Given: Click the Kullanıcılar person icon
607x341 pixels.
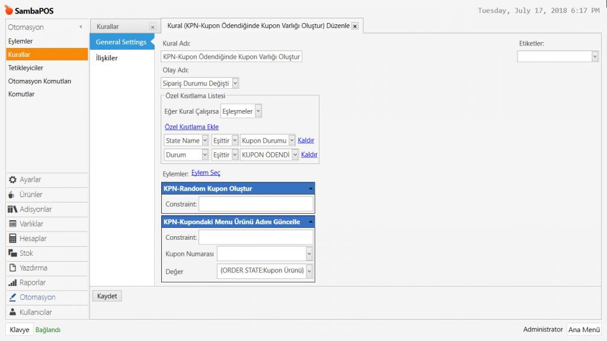Looking at the screenshot, I should pos(12,312).
